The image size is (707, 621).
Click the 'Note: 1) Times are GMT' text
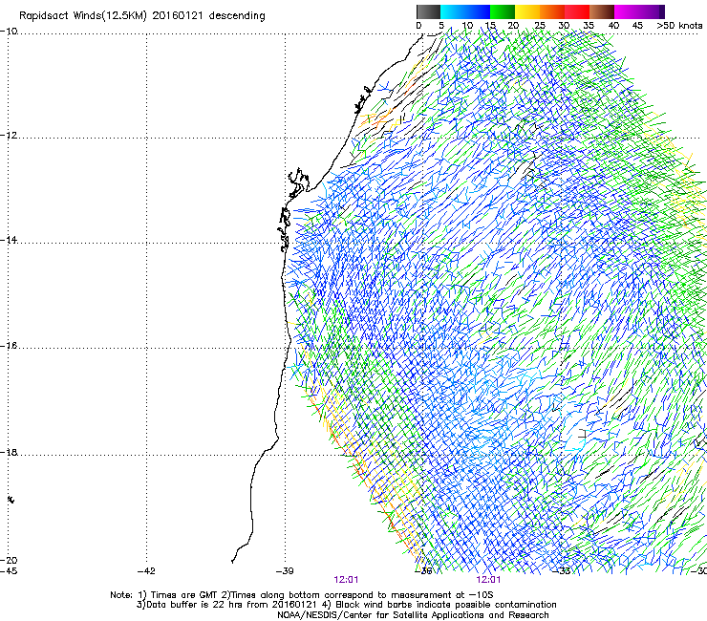click(x=164, y=595)
